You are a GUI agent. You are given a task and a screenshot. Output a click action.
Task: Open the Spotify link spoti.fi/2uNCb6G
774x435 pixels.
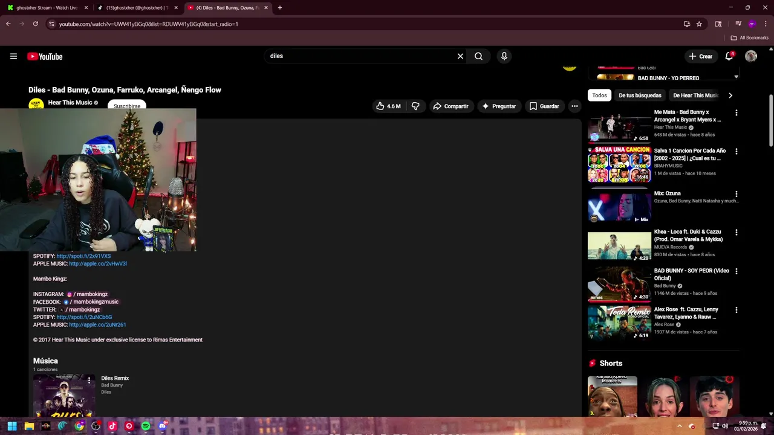point(84,317)
